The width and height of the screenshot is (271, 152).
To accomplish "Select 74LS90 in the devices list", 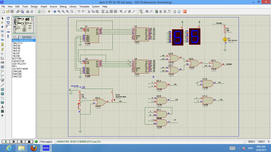I will click(x=16, y=56).
